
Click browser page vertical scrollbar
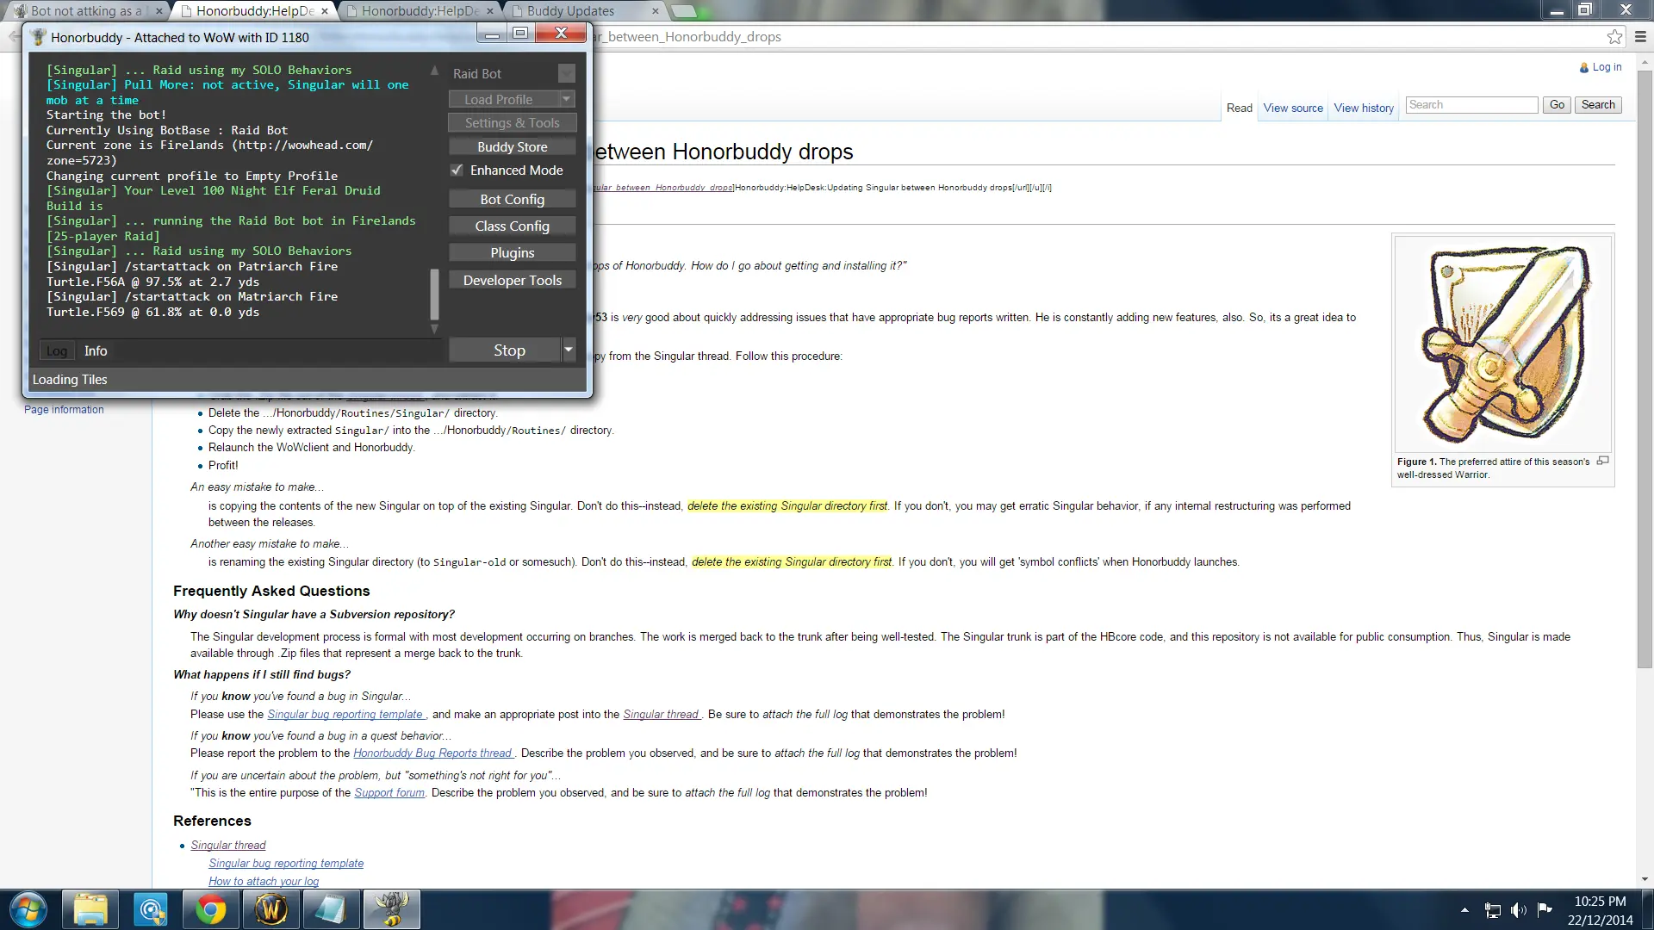pos(1645,368)
